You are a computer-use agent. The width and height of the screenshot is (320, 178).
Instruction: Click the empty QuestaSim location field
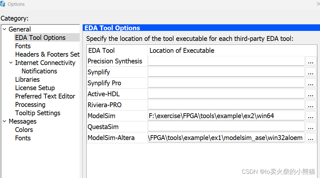226,127
